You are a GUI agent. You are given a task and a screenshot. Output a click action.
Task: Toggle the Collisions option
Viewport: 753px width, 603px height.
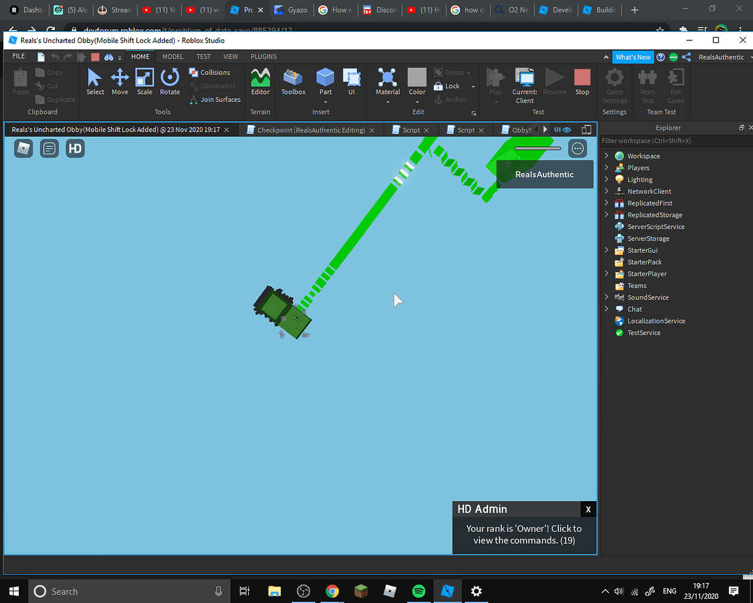tap(209, 72)
